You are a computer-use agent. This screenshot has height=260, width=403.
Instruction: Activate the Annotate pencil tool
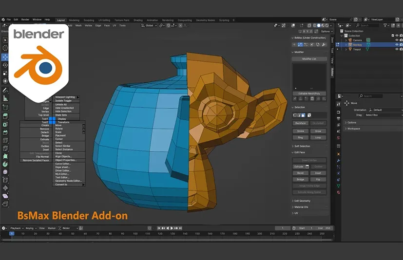pos(5,90)
